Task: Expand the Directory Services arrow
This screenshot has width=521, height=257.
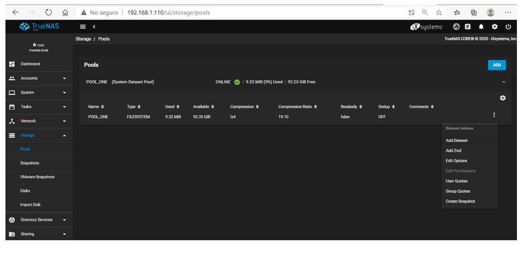Action: pos(64,220)
